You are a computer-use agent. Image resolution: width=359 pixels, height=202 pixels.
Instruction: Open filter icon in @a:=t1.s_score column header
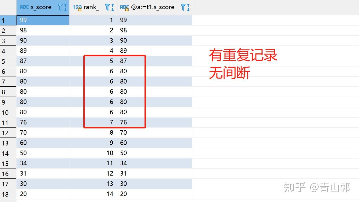[183, 7]
